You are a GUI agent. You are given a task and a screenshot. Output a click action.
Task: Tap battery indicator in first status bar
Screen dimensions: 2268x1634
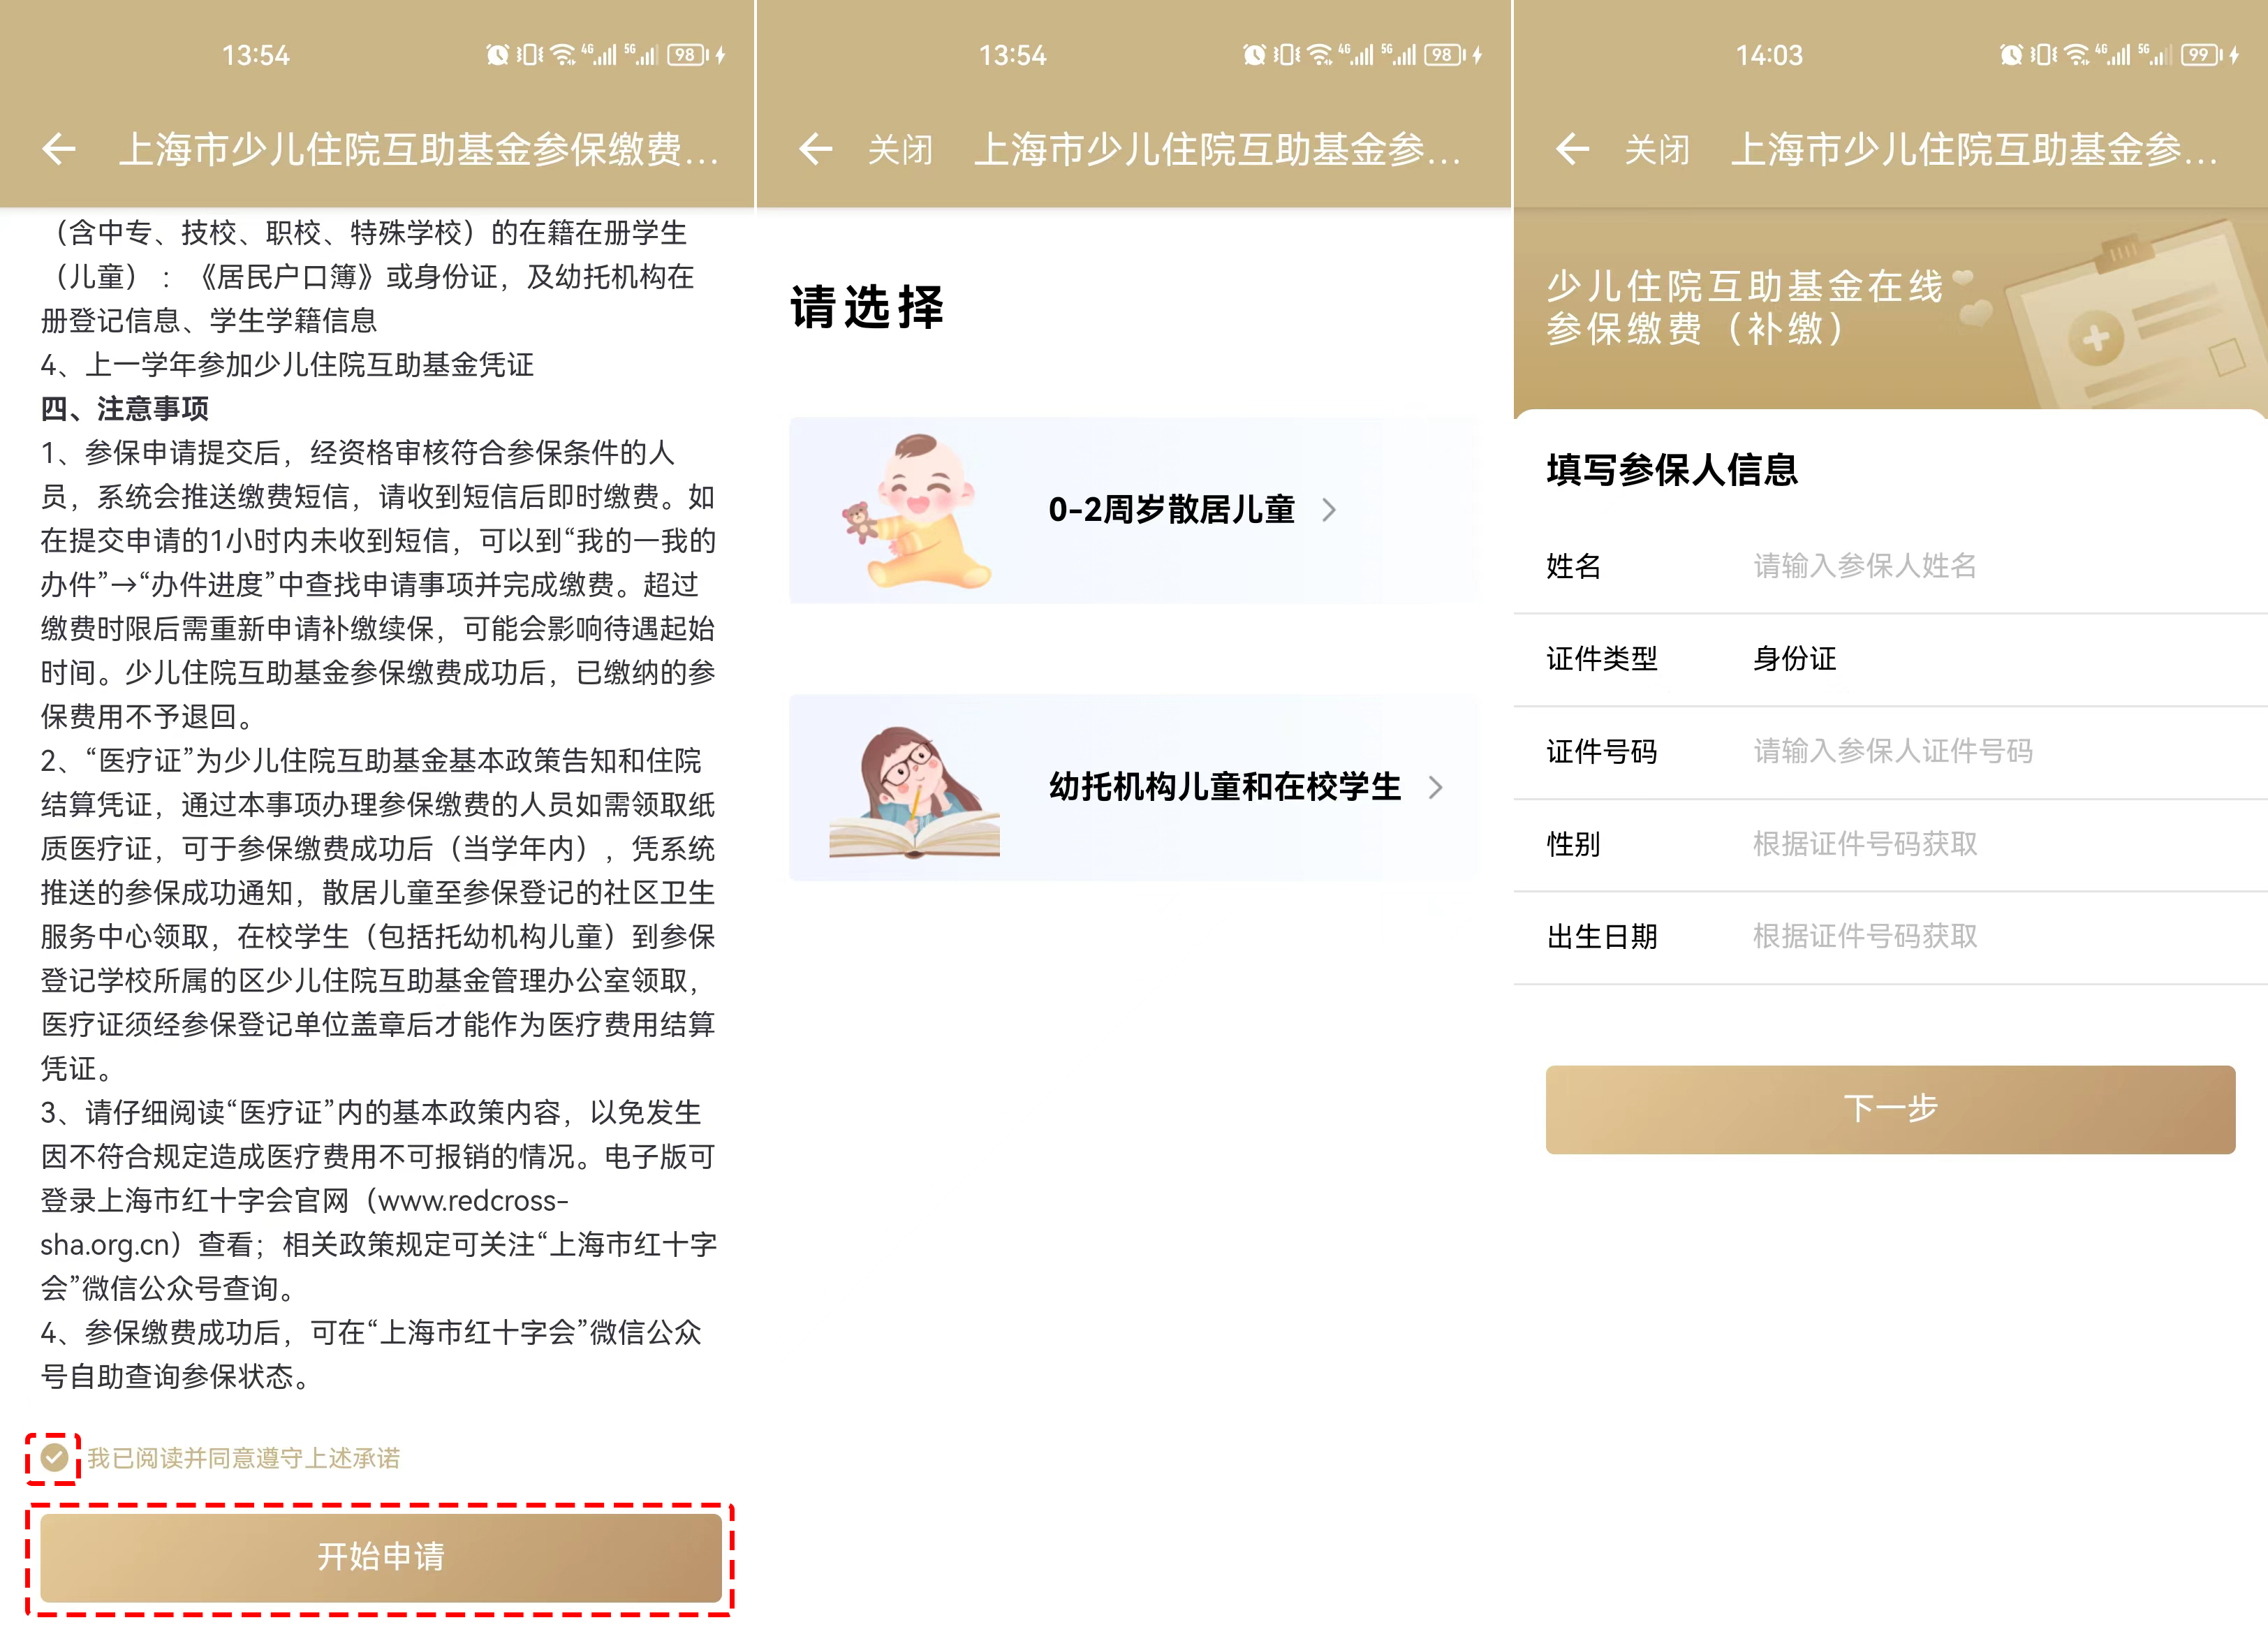click(687, 55)
